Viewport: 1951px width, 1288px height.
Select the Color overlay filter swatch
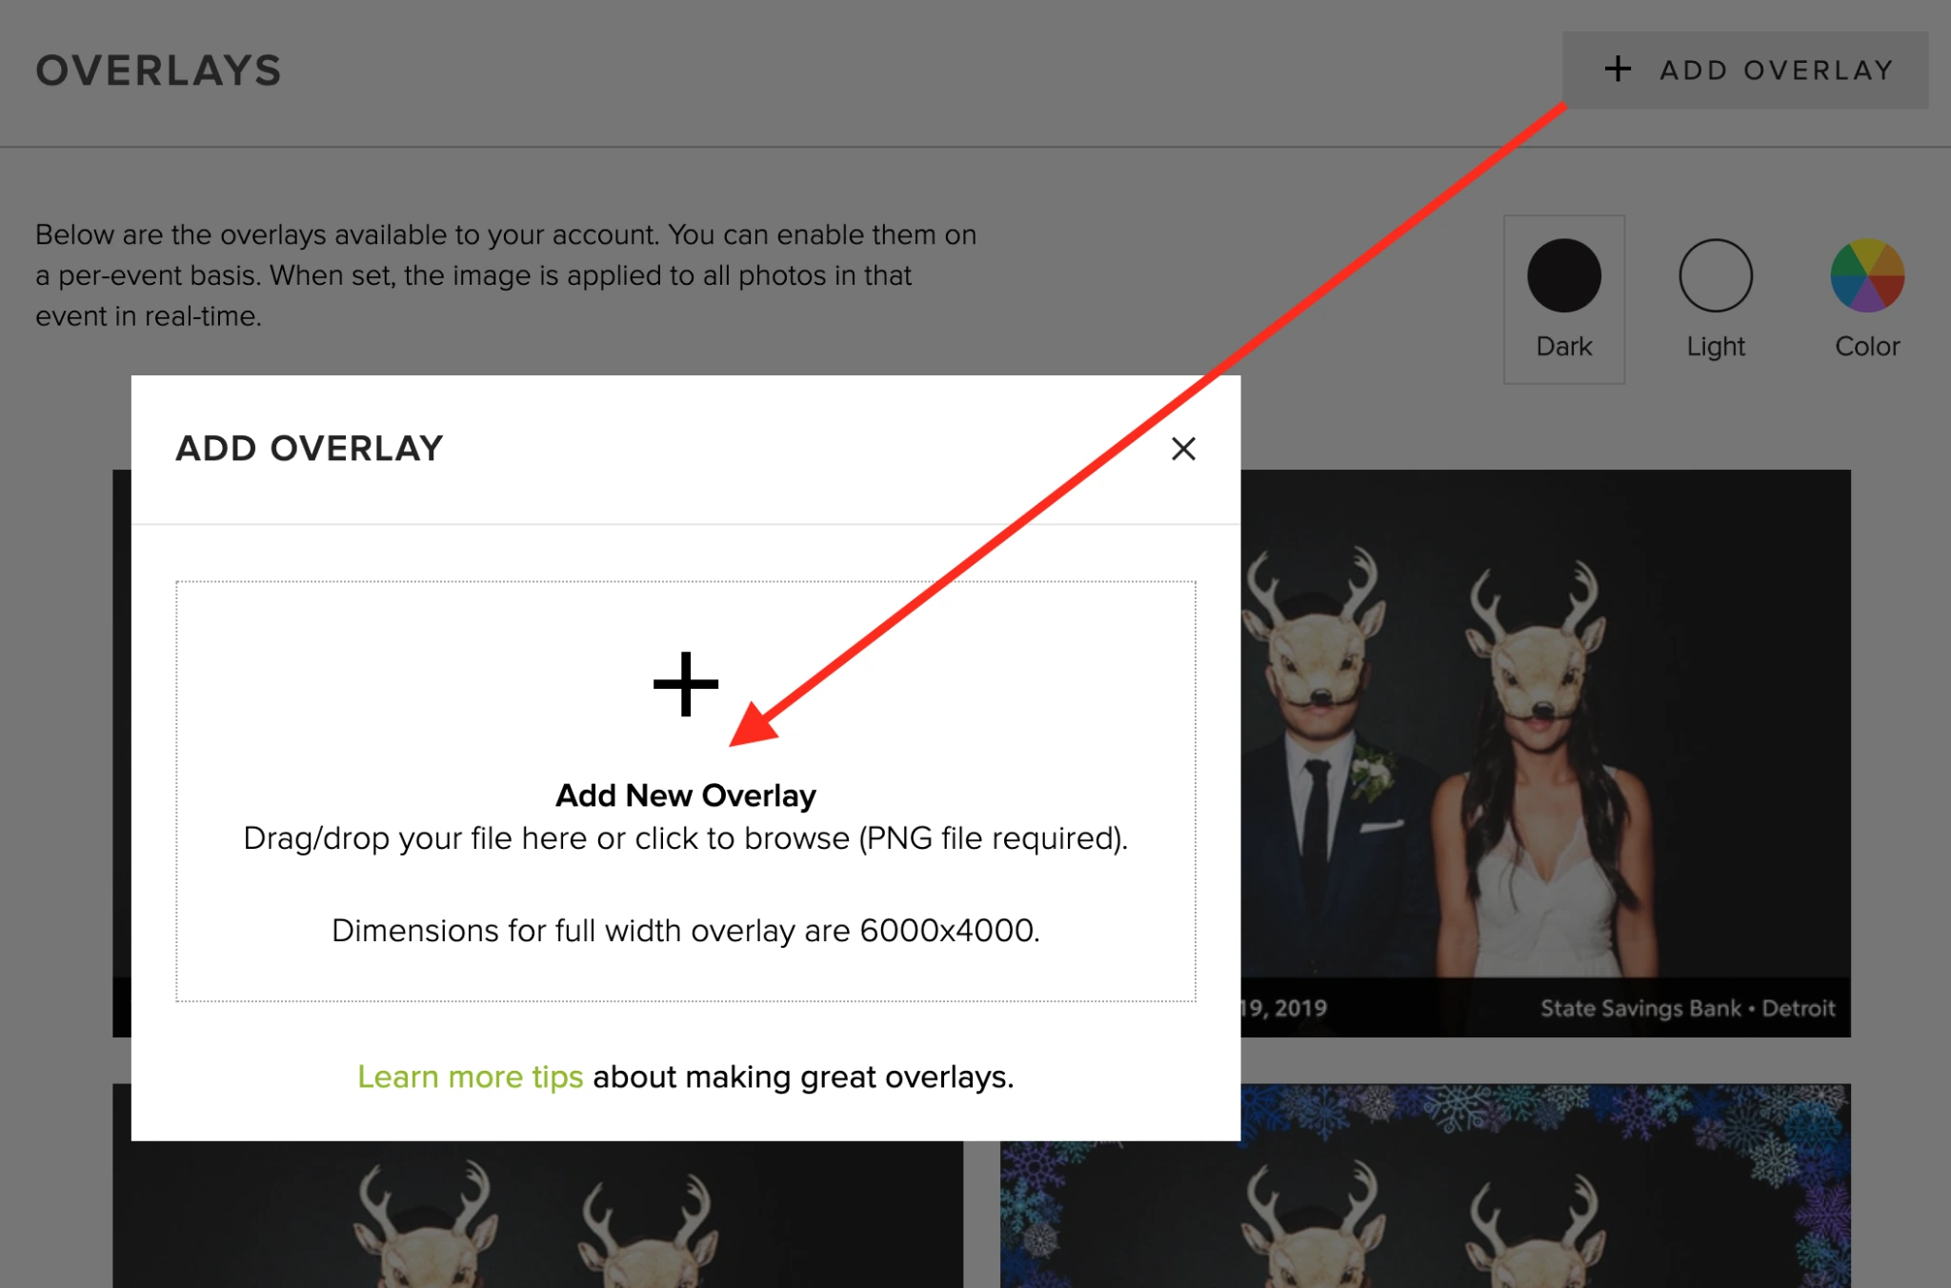[x=1867, y=299]
